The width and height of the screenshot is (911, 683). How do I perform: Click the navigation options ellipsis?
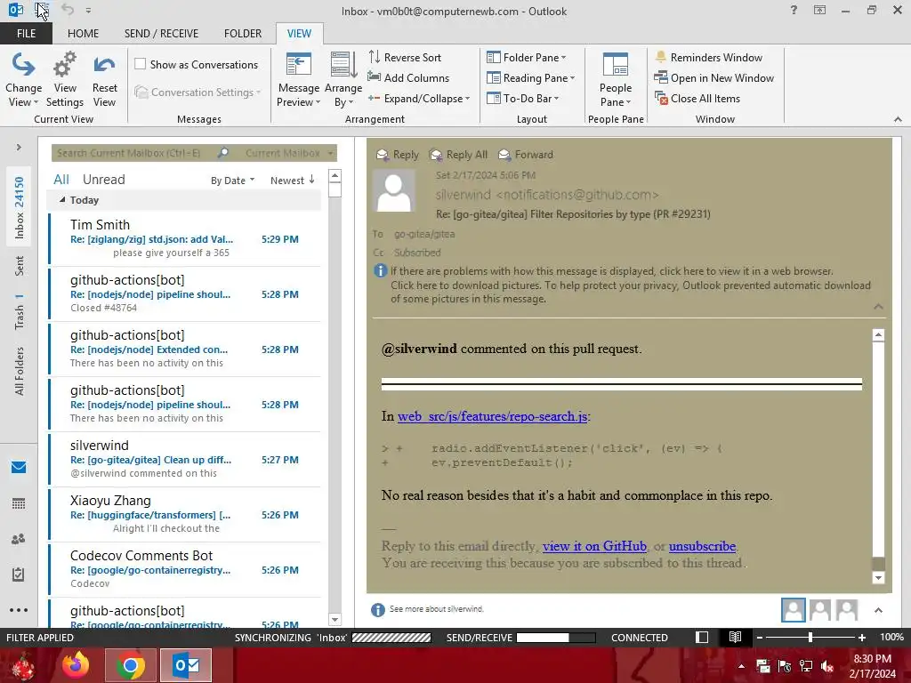click(19, 610)
